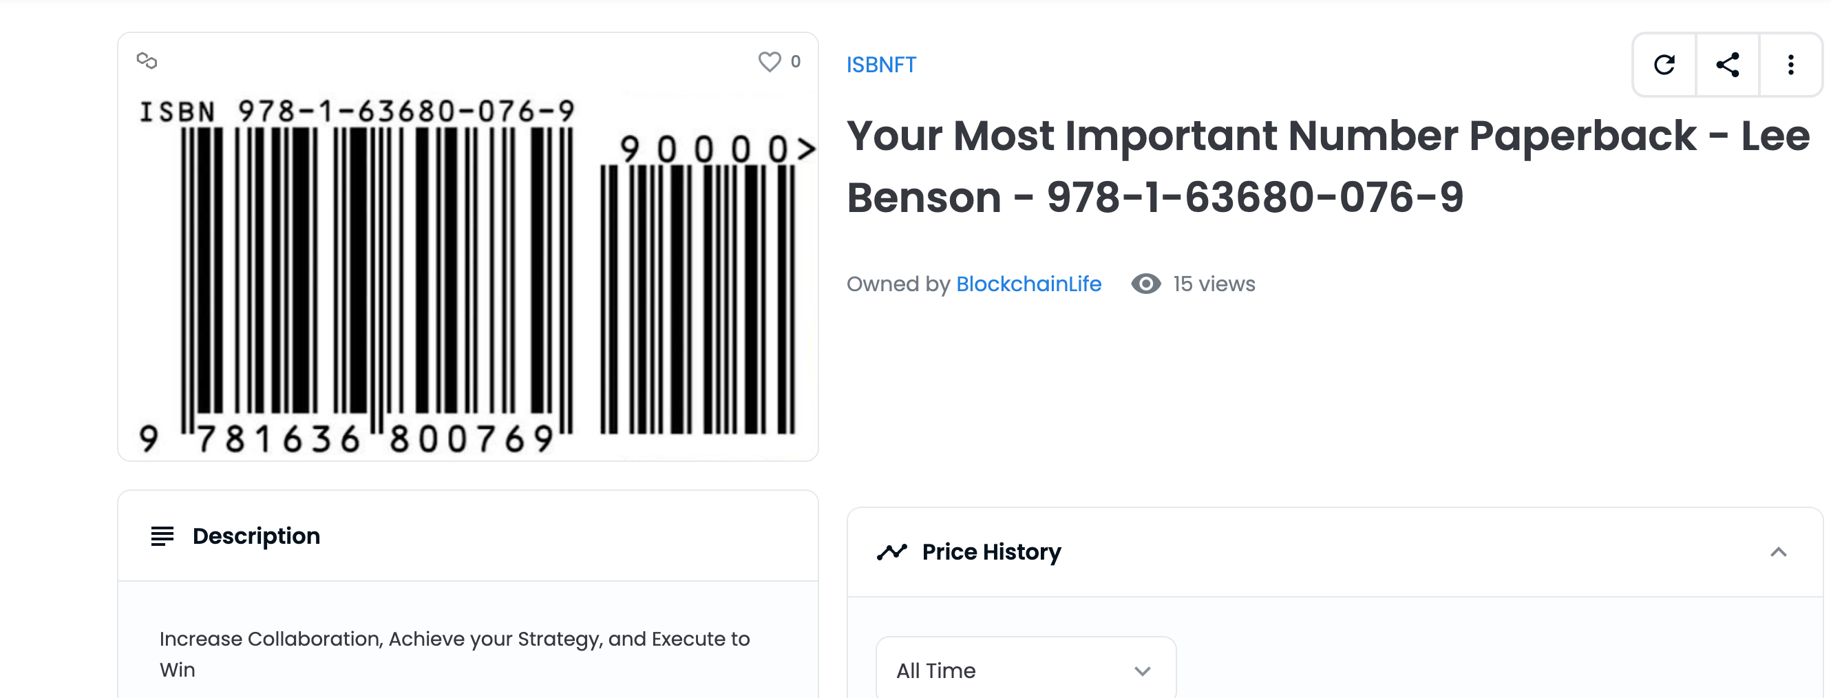1831x698 pixels.
Task: Open the BlockchainLife owner profile
Action: [1028, 284]
